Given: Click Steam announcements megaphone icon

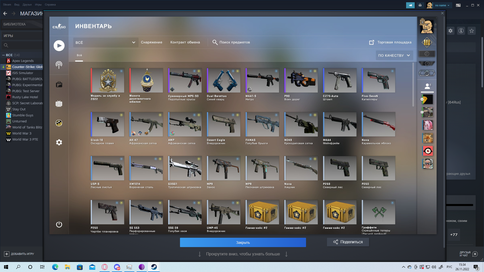Looking at the screenshot, I should (x=410, y=5).
